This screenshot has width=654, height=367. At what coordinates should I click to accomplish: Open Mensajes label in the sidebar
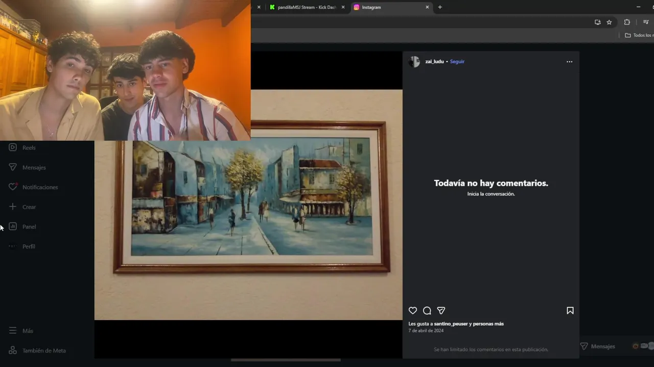tap(34, 168)
